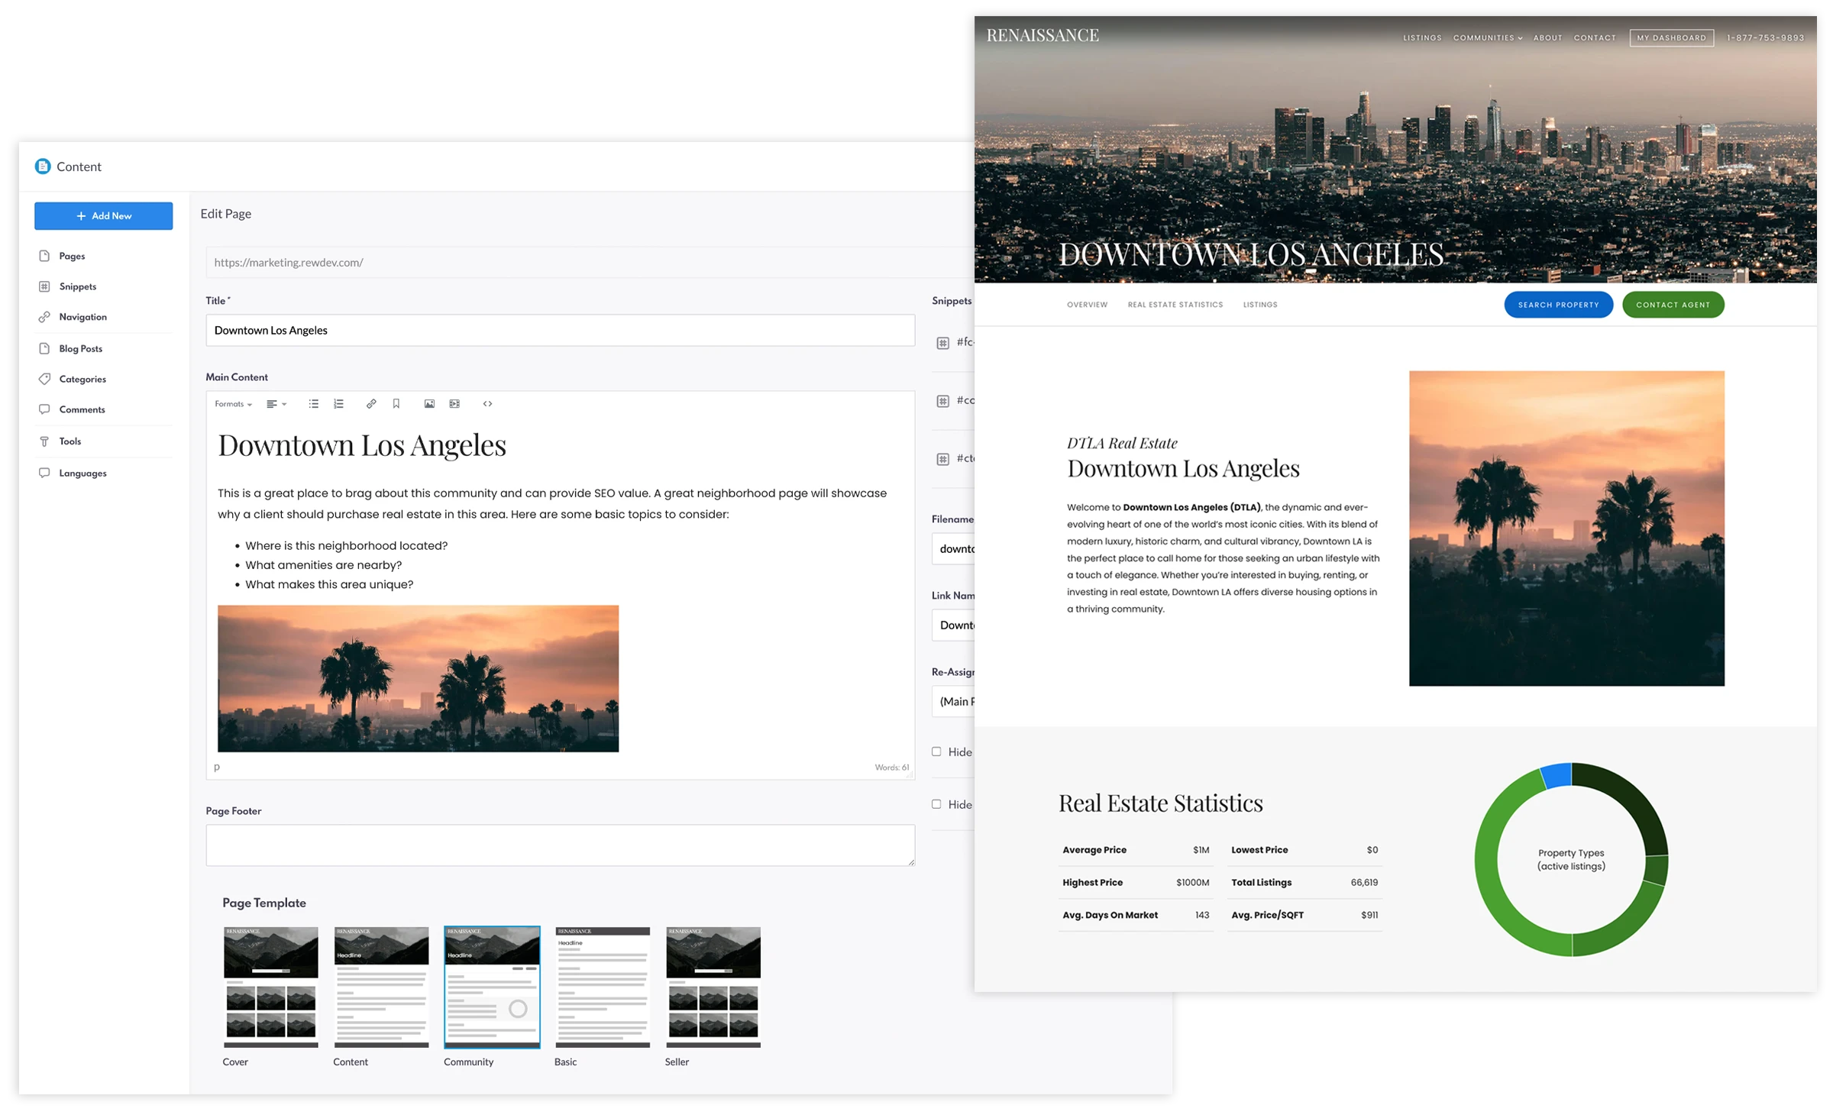Open source code view with the angle brackets icon
The width and height of the screenshot is (1833, 1115).
pyautogui.click(x=487, y=404)
